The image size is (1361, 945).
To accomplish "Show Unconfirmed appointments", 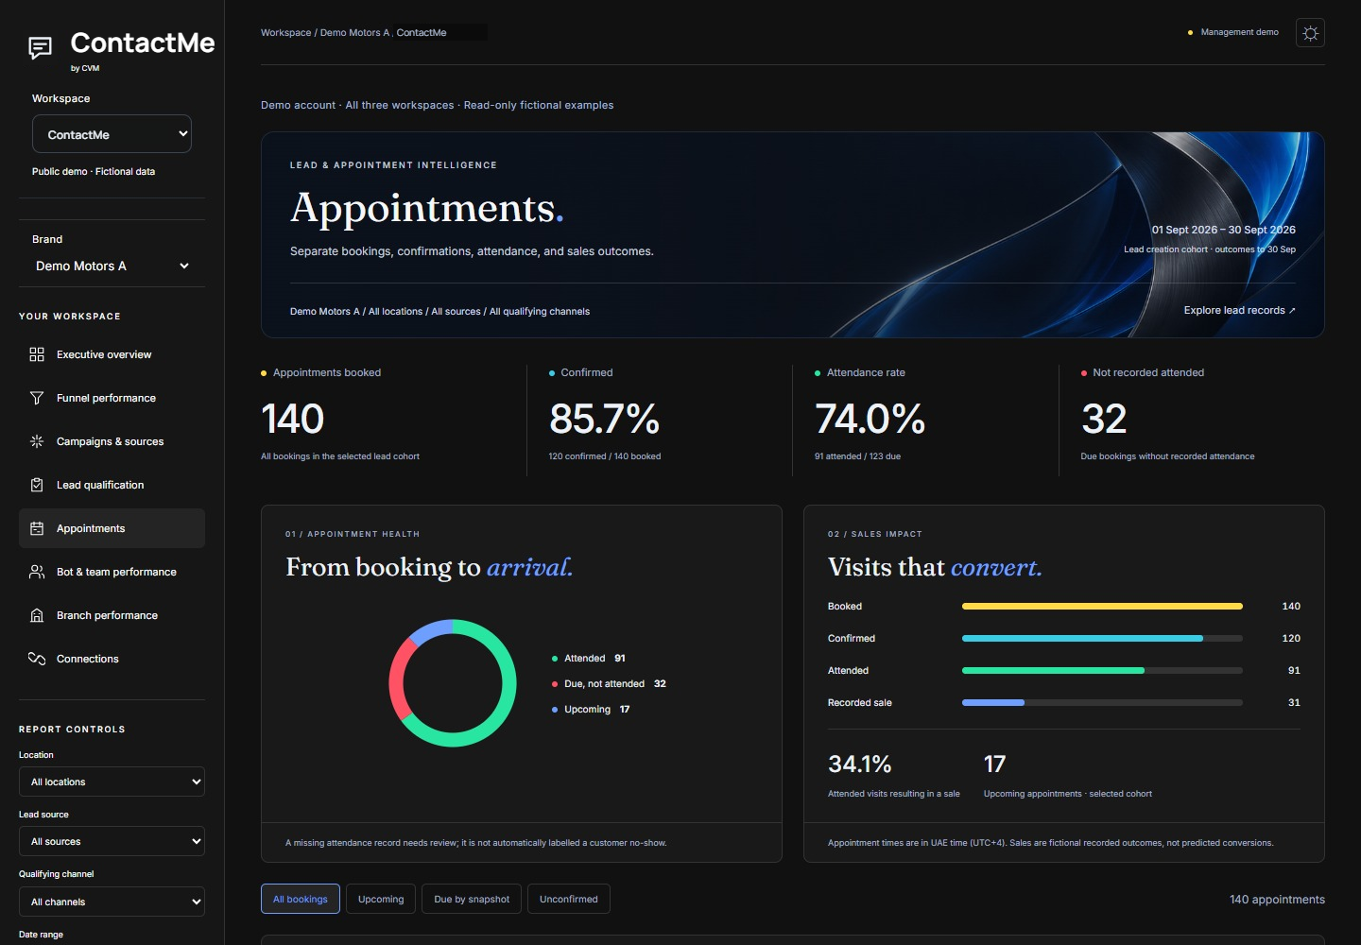I will [x=569, y=899].
